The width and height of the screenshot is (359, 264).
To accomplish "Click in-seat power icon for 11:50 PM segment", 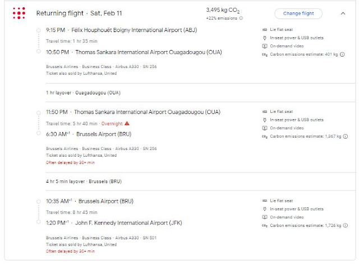I will click(264, 120).
